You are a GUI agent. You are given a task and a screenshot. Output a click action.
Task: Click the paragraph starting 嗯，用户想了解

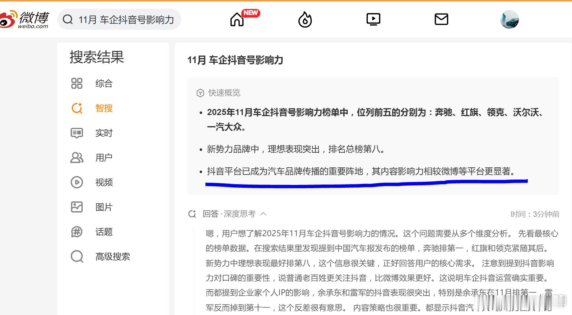(382, 270)
